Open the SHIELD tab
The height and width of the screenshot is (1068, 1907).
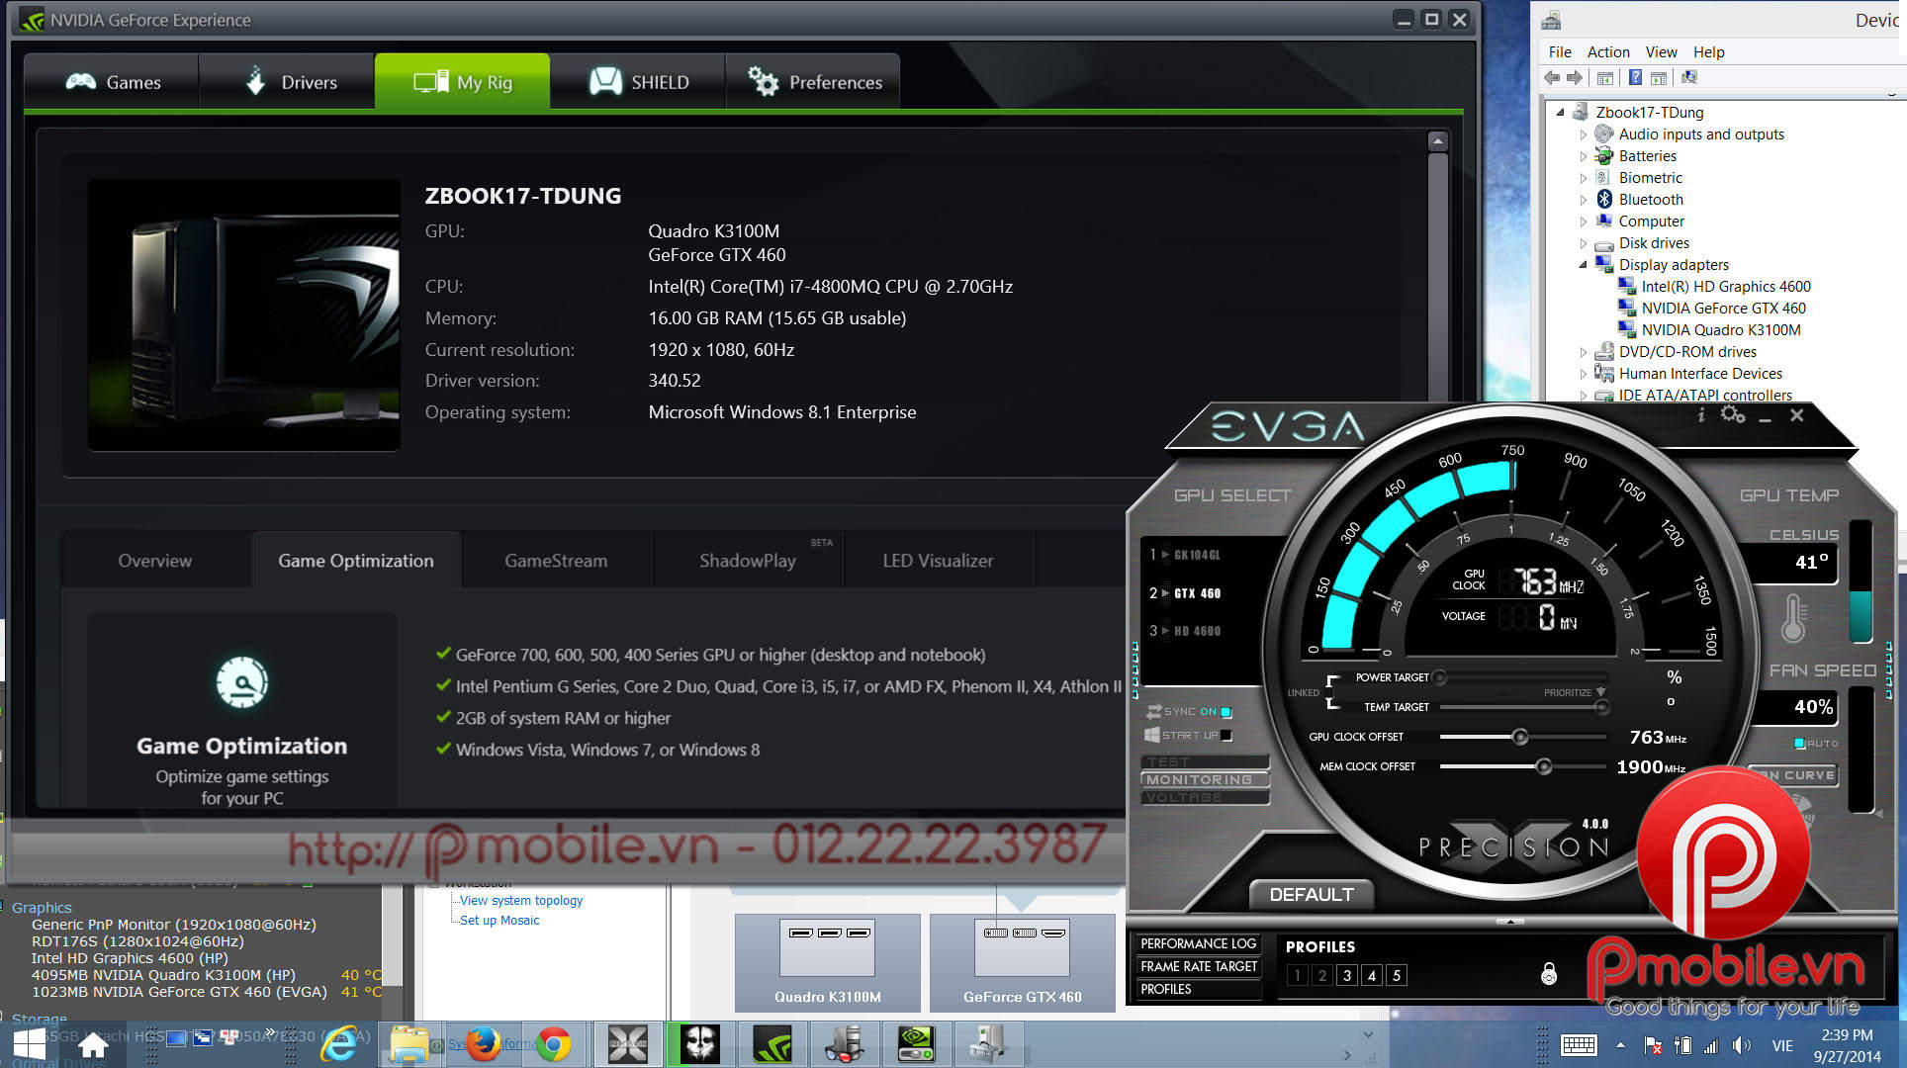638,82
